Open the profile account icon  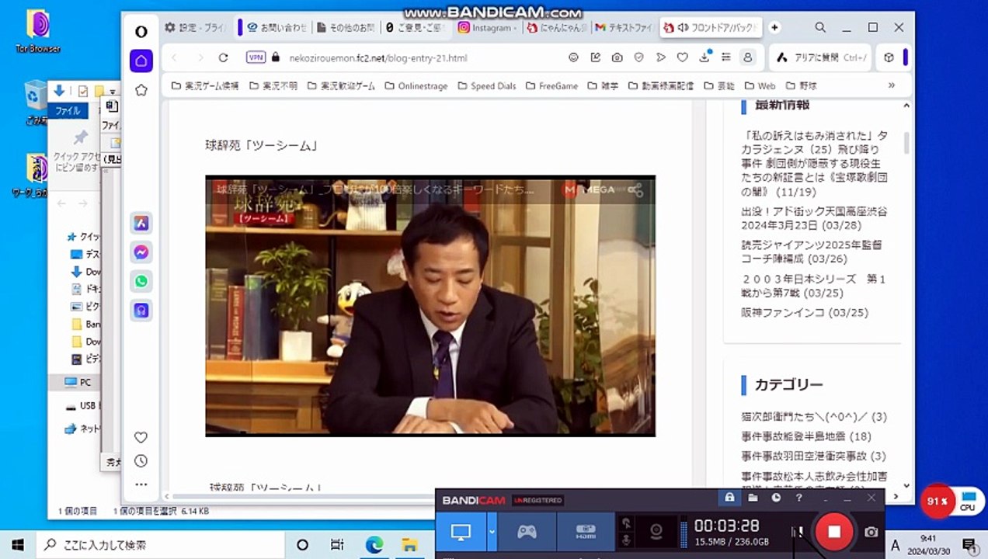tap(747, 57)
